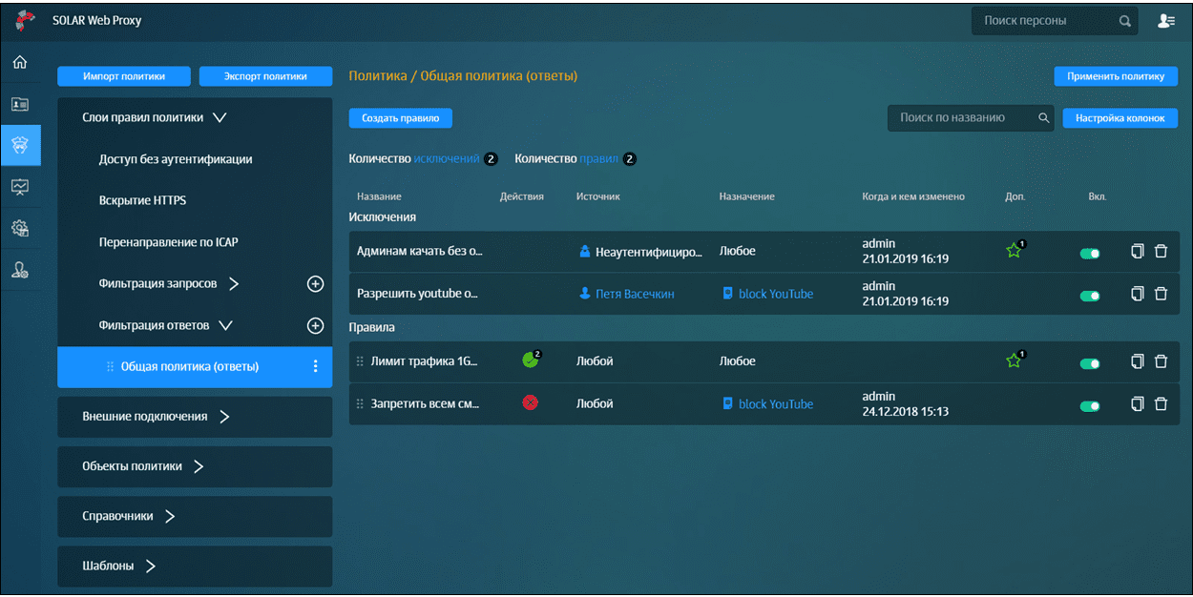Click drag handle of Запретить всем см... rule

click(x=361, y=404)
